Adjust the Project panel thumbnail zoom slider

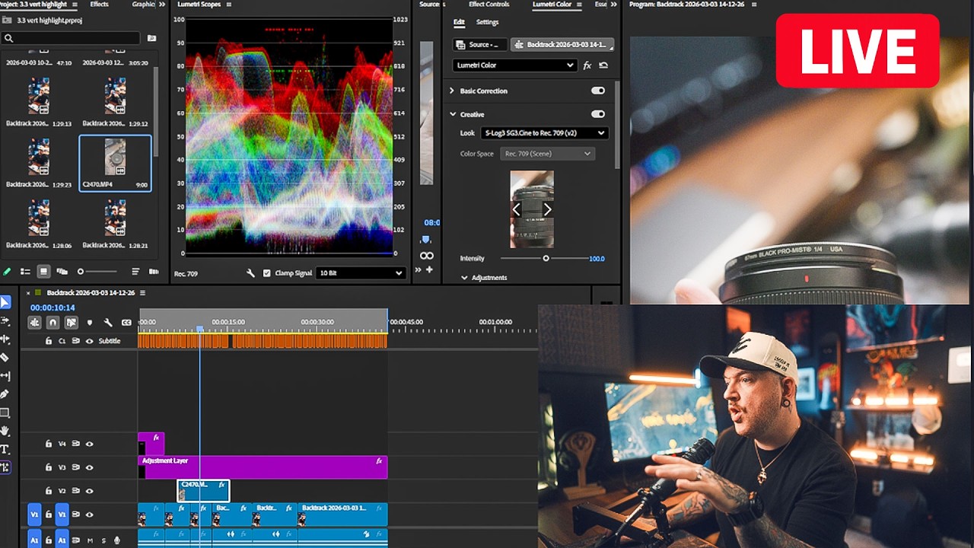click(81, 272)
